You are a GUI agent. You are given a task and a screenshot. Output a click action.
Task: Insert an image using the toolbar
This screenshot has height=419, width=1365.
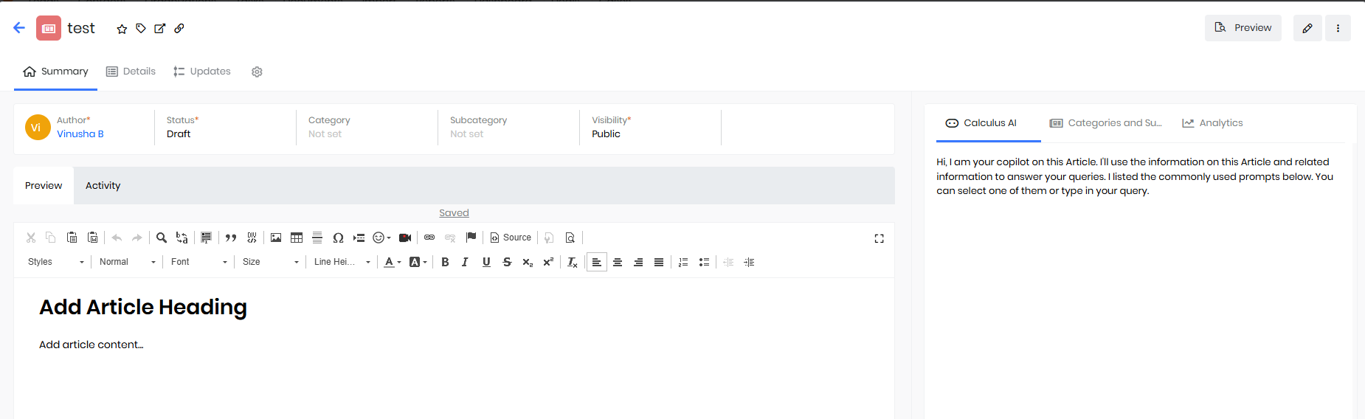coord(276,238)
